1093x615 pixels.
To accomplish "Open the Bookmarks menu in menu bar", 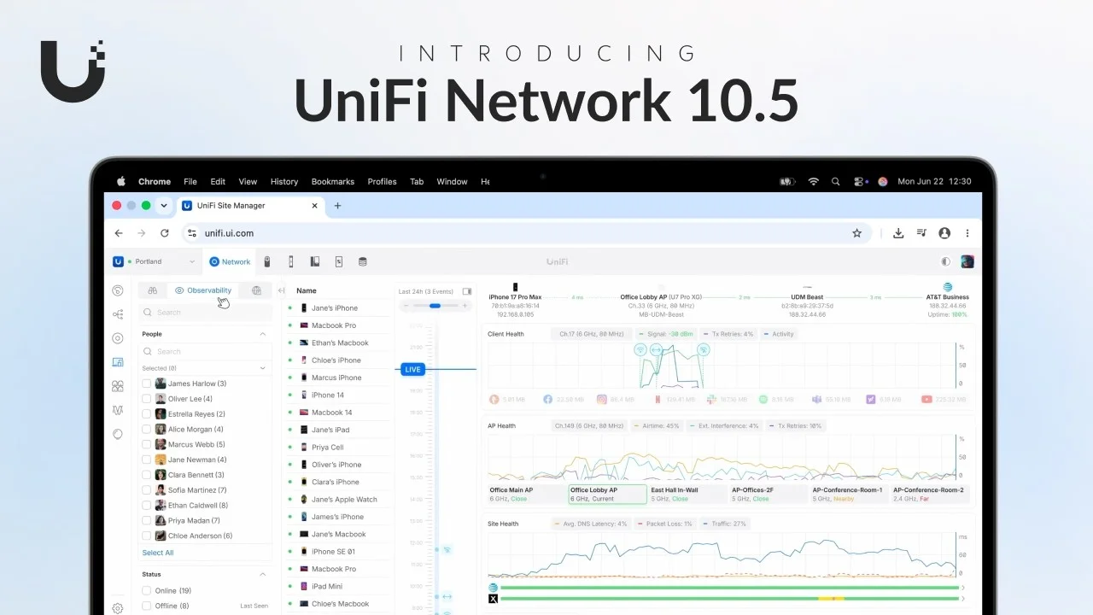I will coord(333,181).
